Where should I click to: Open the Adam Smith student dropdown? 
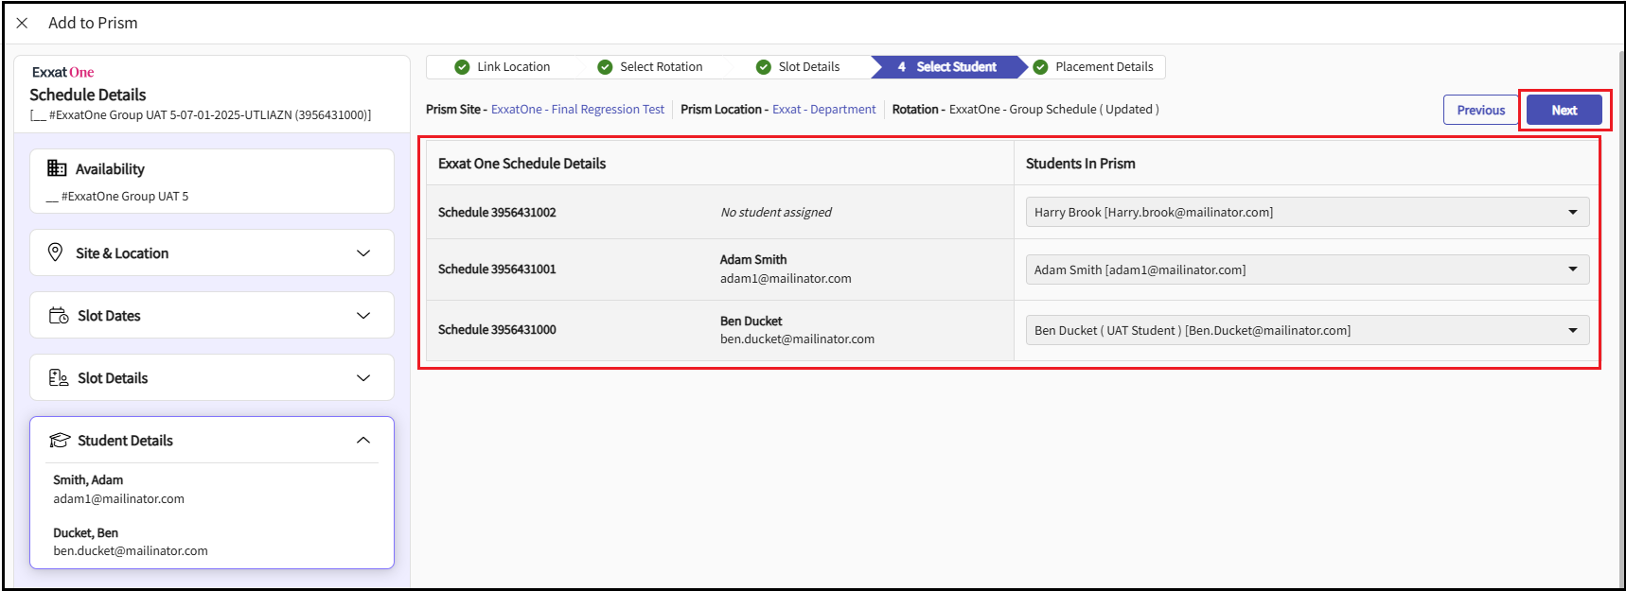pyautogui.click(x=1572, y=269)
